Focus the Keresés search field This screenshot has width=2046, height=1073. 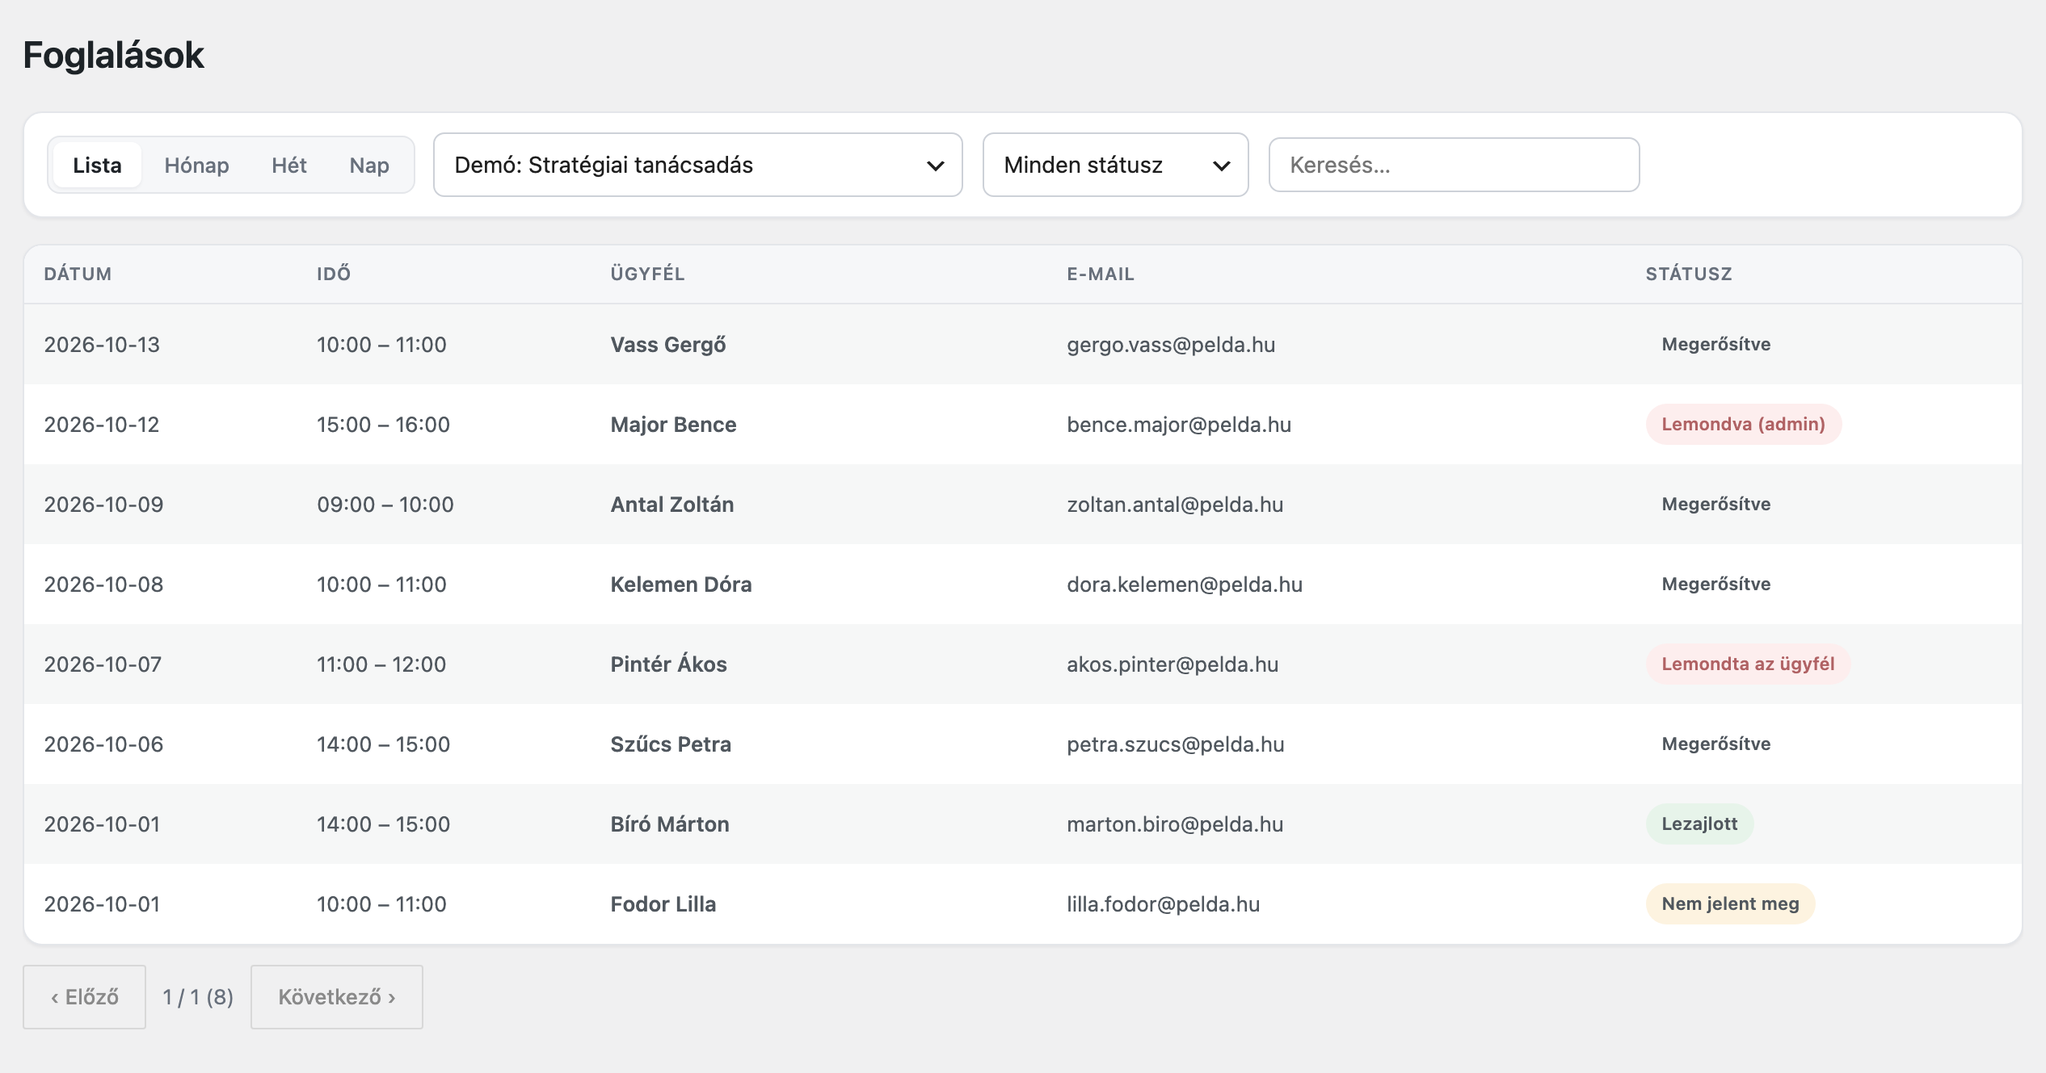(1454, 165)
